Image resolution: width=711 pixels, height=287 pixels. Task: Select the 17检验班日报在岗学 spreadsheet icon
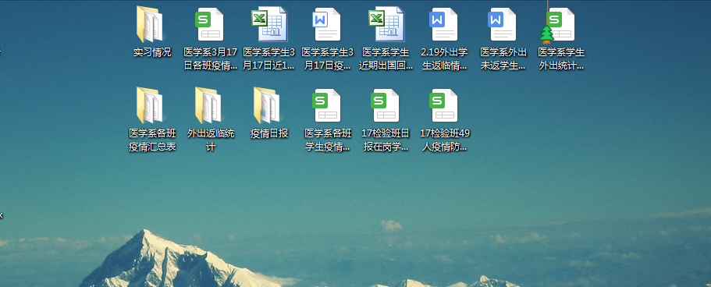pyautogui.click(x=386, y=105)
